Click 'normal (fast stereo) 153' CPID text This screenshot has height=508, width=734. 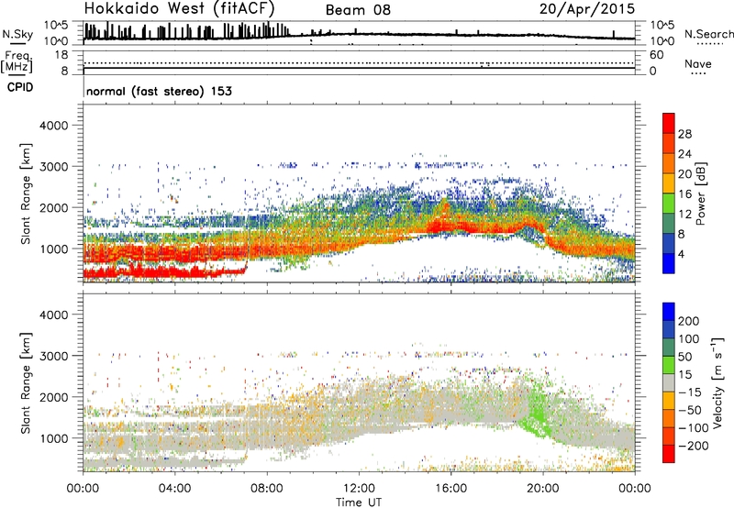pyautogui.click(x=159, y=92)
